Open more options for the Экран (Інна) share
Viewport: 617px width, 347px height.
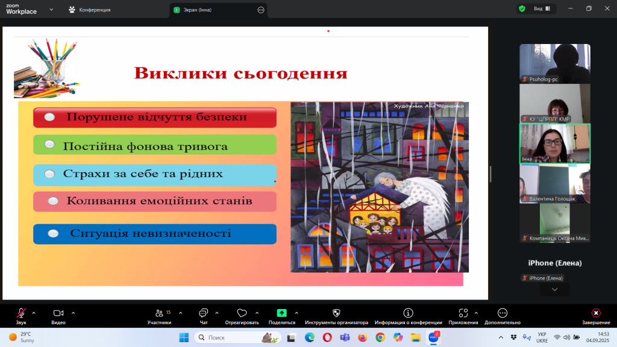pos(261,10)
